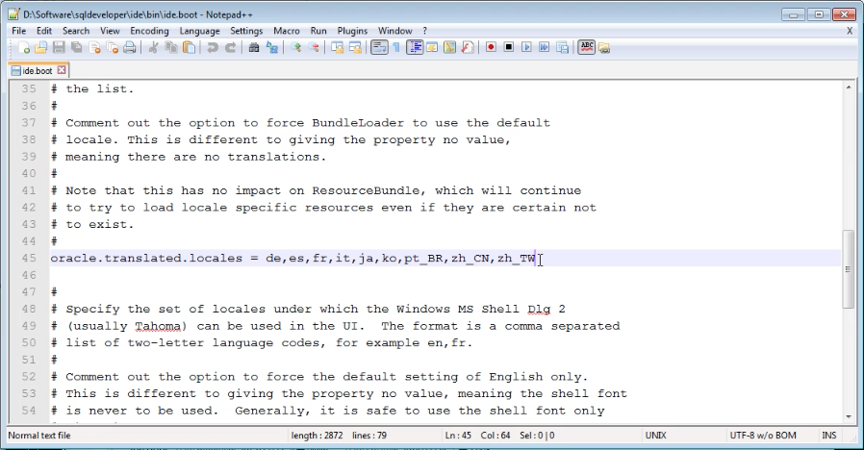This screenshot has height=450, width=864.
Task: Click line number 45 in margin
Action: [x=29, y=258]
